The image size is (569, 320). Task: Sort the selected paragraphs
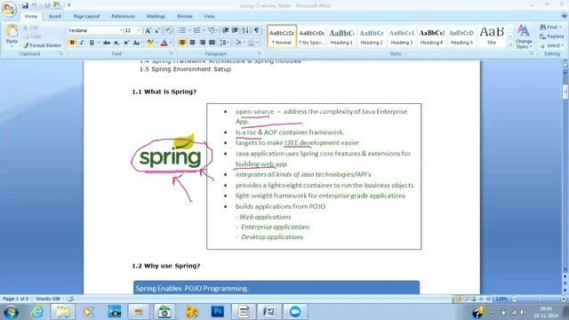click(x=245, y=30)
